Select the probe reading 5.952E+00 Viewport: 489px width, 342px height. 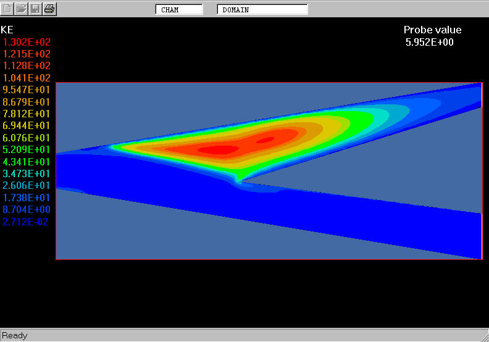pyautogui.click(x=430, y=42)
